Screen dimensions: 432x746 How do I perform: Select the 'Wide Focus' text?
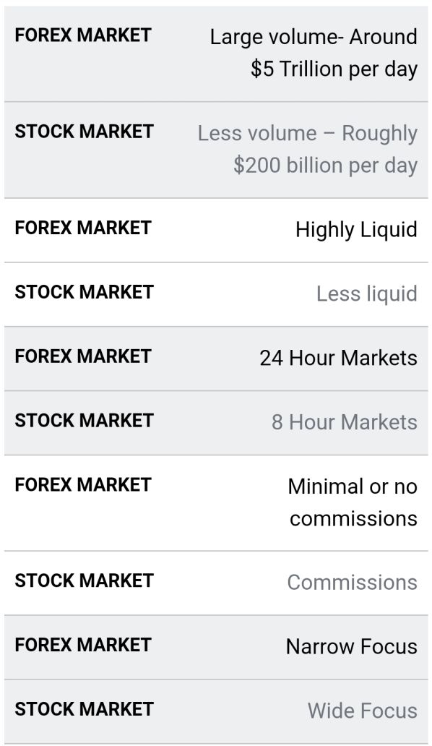point(363,711)
